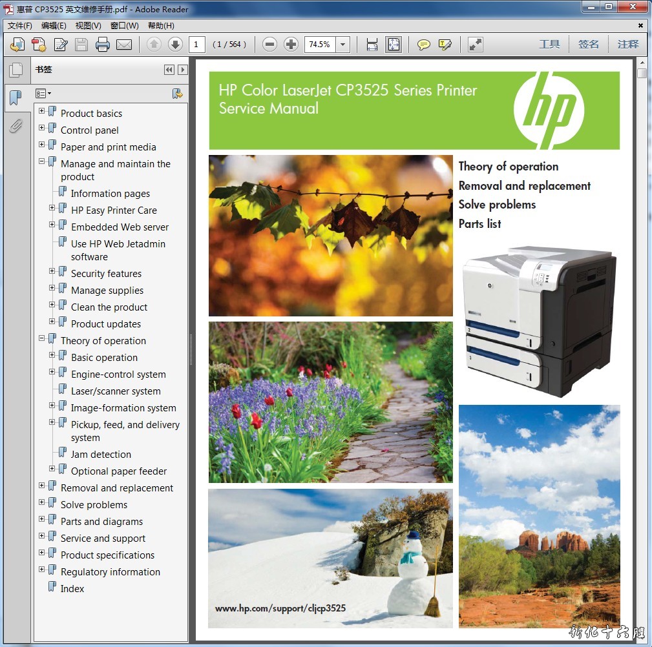The image size is (652, 647).
Task: Toggle fit full page view
Action: (393, 45)
